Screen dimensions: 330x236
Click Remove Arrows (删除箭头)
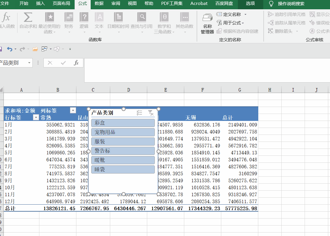coord(280,31)
